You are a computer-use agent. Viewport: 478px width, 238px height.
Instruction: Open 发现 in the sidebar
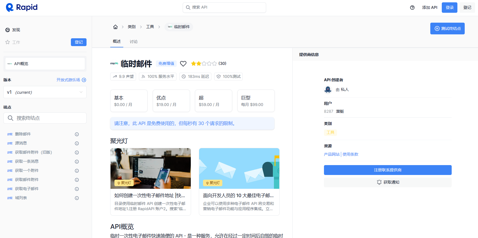pos(16,30)
